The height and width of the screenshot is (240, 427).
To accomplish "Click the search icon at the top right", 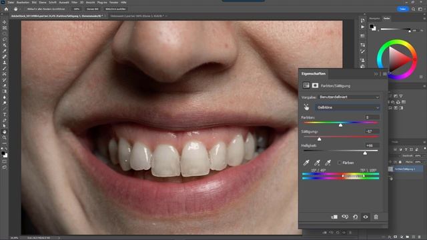I will coord(414,9).
